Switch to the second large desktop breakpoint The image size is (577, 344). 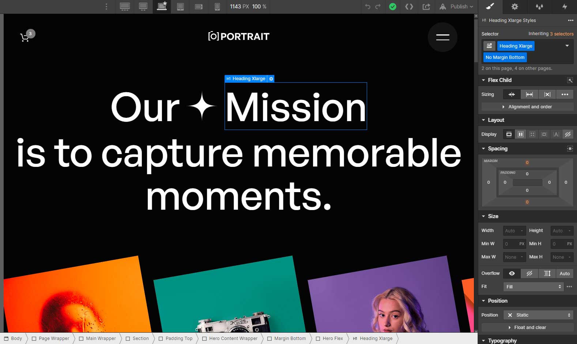click(x=143, y=7)
